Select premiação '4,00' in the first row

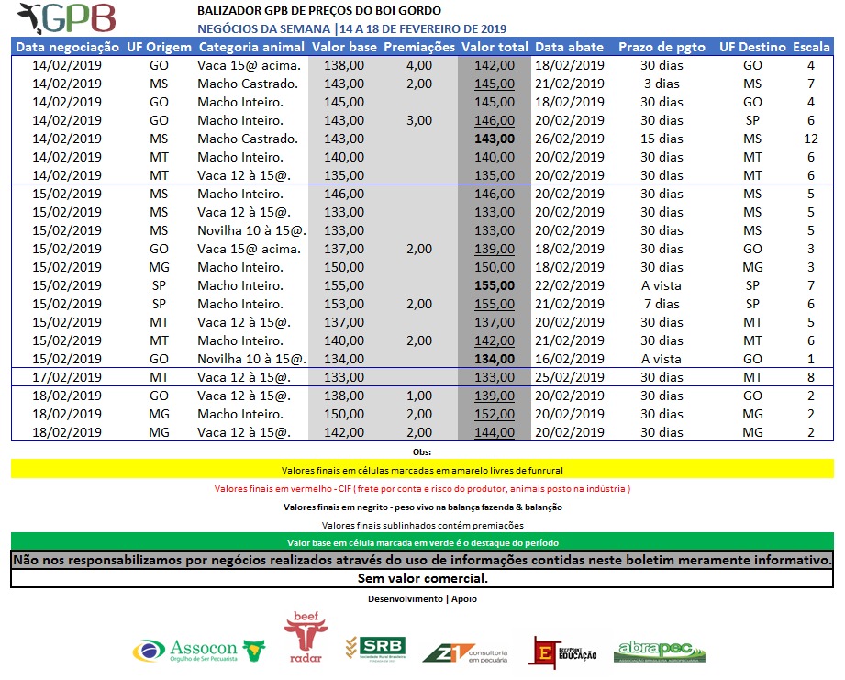419,65
